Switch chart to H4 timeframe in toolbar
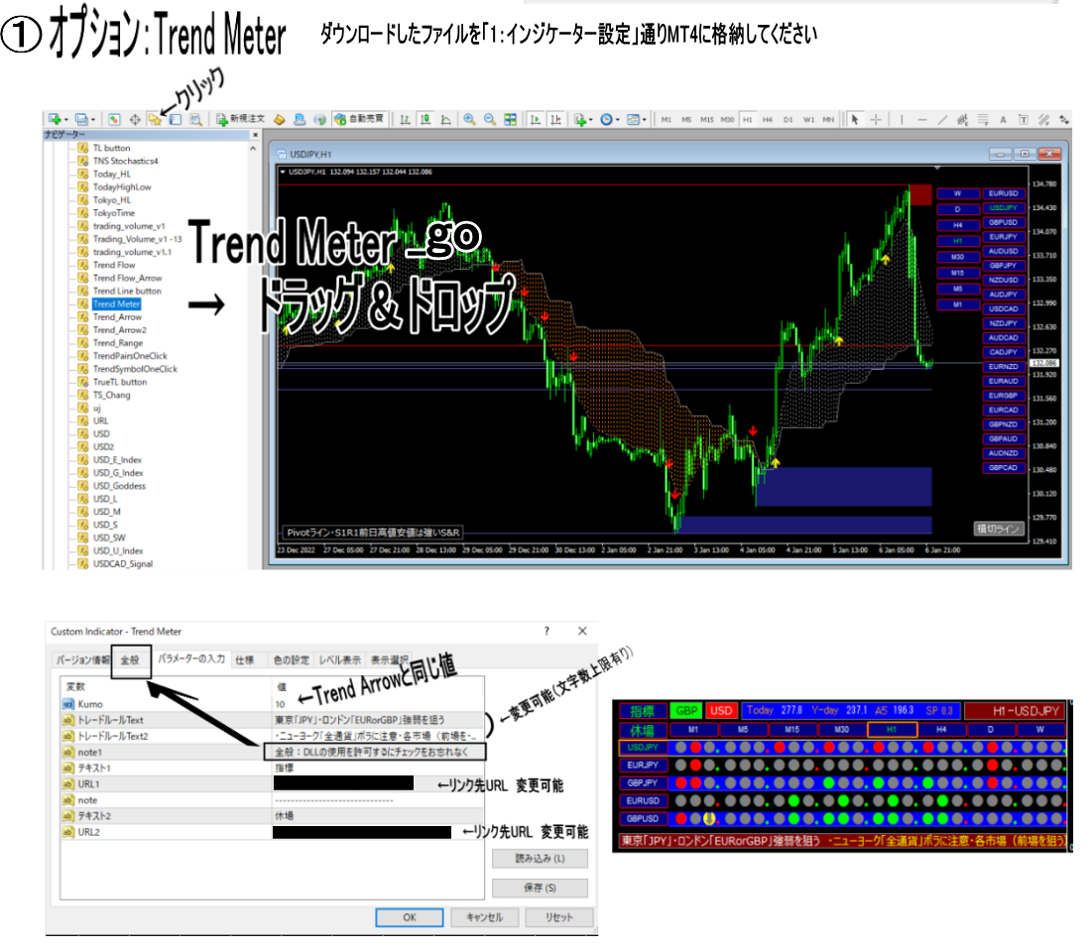The width and height of the screenshot is (1092, 950). pos(768,119)
